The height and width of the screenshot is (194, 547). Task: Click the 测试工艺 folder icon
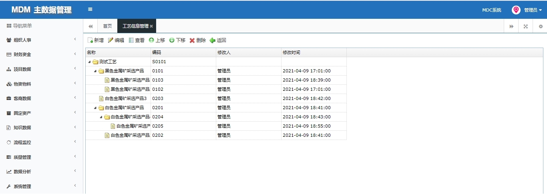[x=95, y=62]
